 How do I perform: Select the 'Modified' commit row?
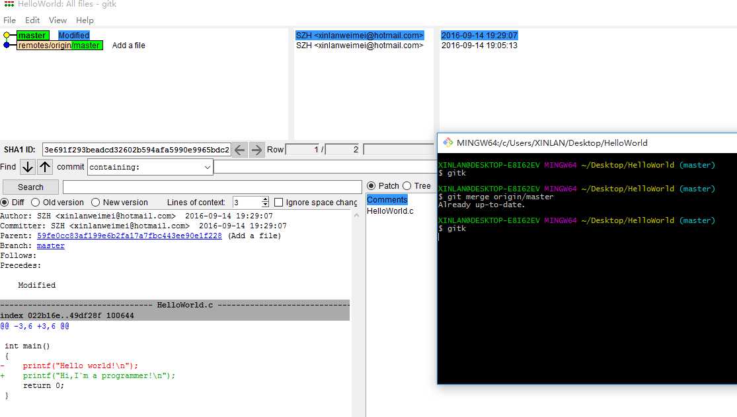[x=74, y=35]
